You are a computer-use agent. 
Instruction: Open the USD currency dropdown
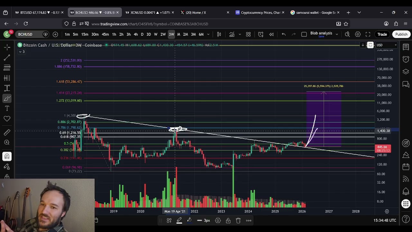387,45
